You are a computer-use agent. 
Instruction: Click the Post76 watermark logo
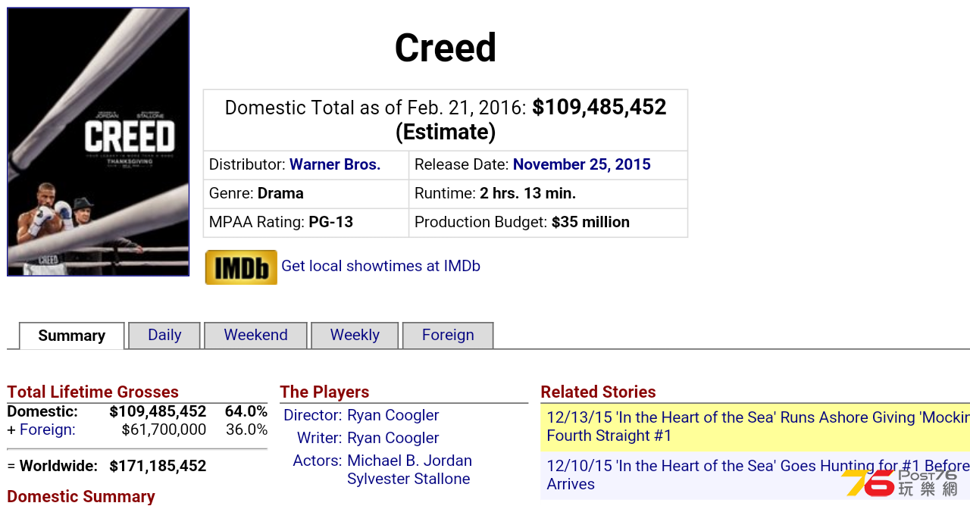900,483
